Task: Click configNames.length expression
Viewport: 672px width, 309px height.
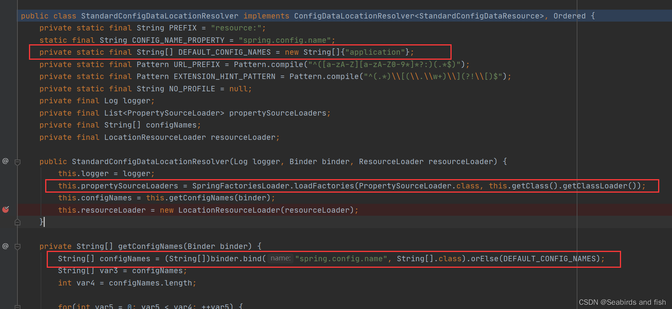Action: 151,283
